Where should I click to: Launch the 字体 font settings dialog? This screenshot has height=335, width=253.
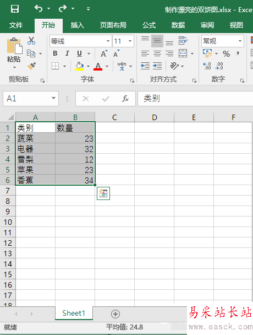tap(132, 80)
